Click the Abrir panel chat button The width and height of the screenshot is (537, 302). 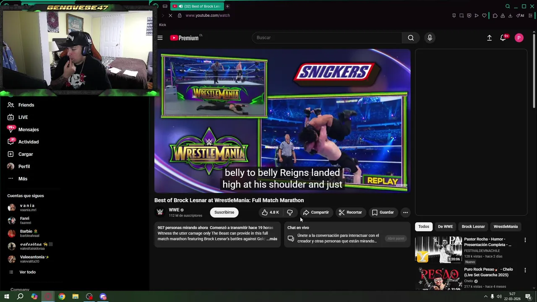(x=396, y=238)
